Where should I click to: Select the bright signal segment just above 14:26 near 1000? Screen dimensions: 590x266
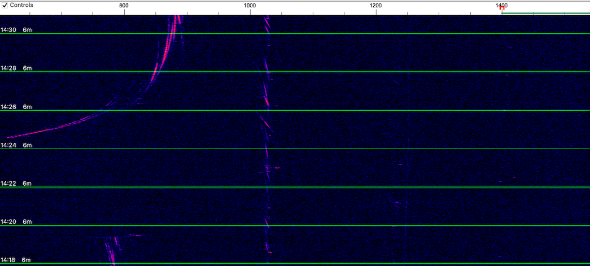coord(266,101)
